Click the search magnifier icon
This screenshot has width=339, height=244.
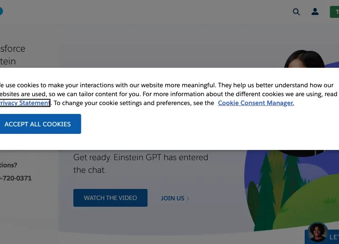[x=296, y=12]
